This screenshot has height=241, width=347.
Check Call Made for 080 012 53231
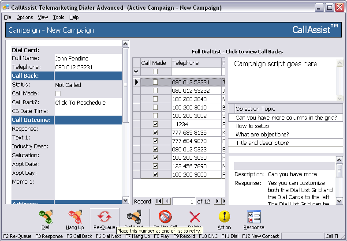point(155,82)
